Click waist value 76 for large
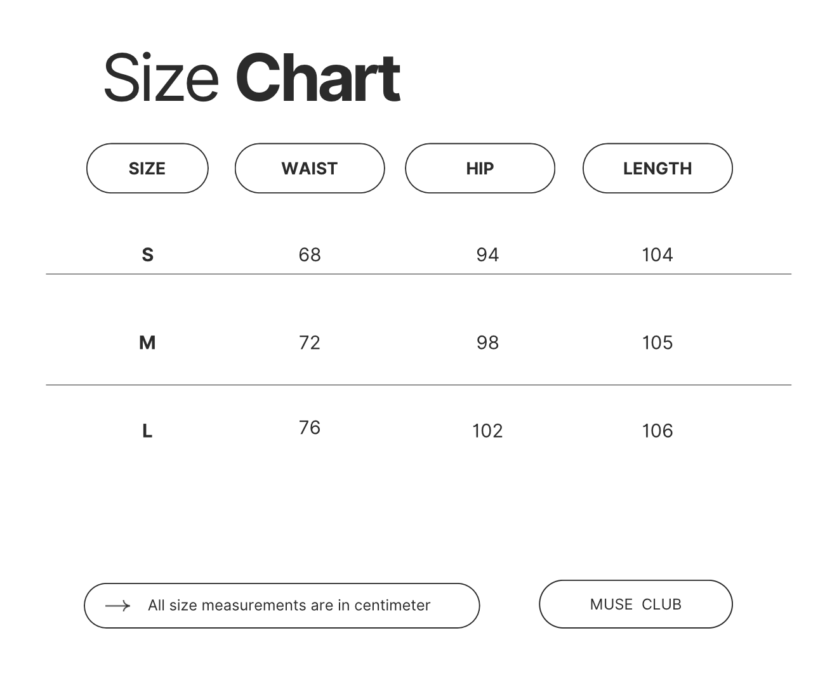 pos(310,428)
